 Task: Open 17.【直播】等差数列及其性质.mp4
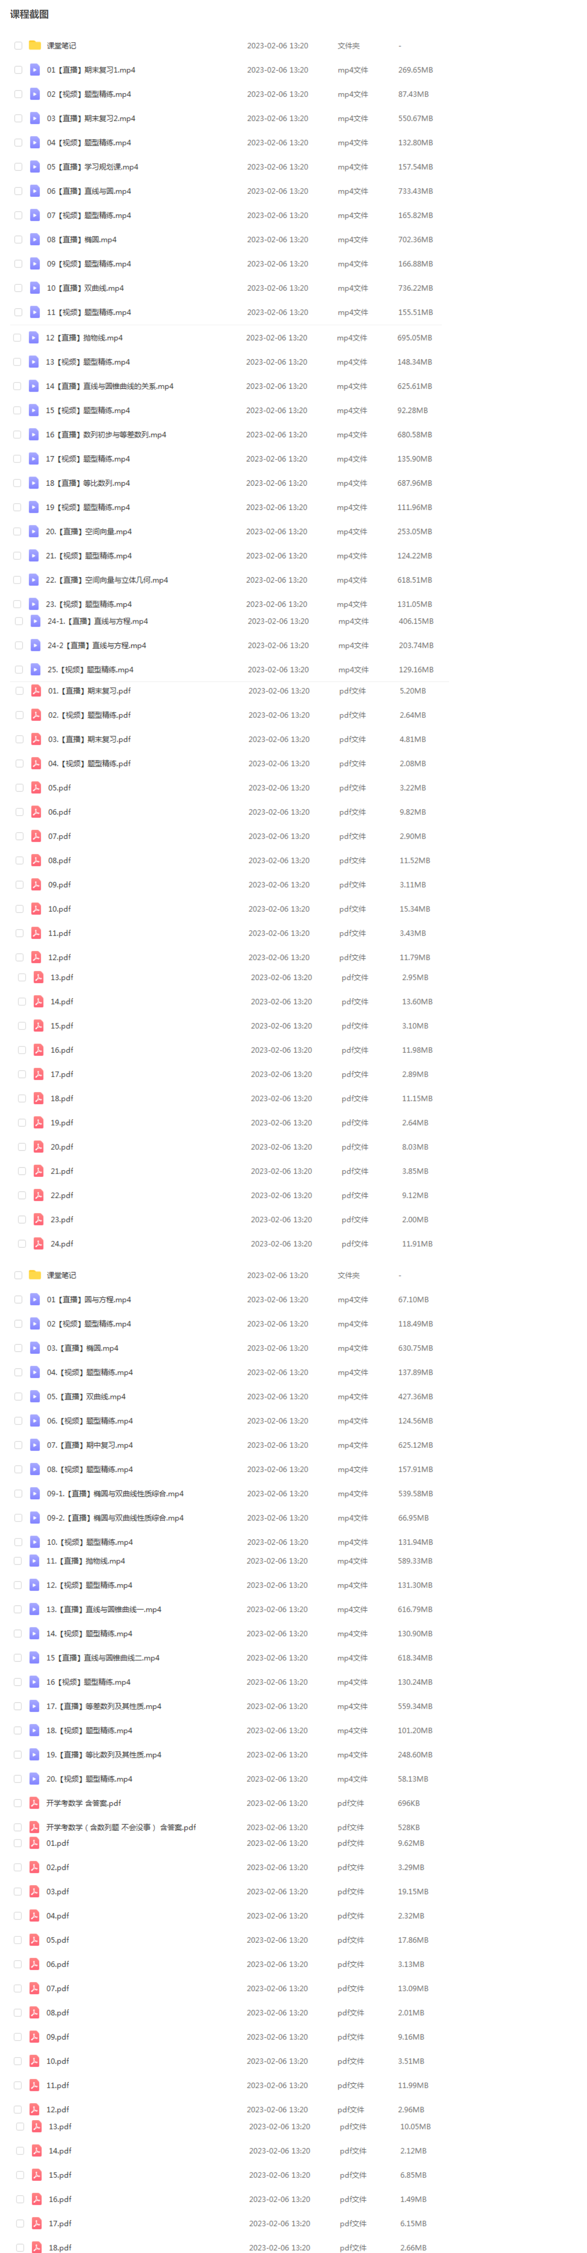coord(104,1706)
